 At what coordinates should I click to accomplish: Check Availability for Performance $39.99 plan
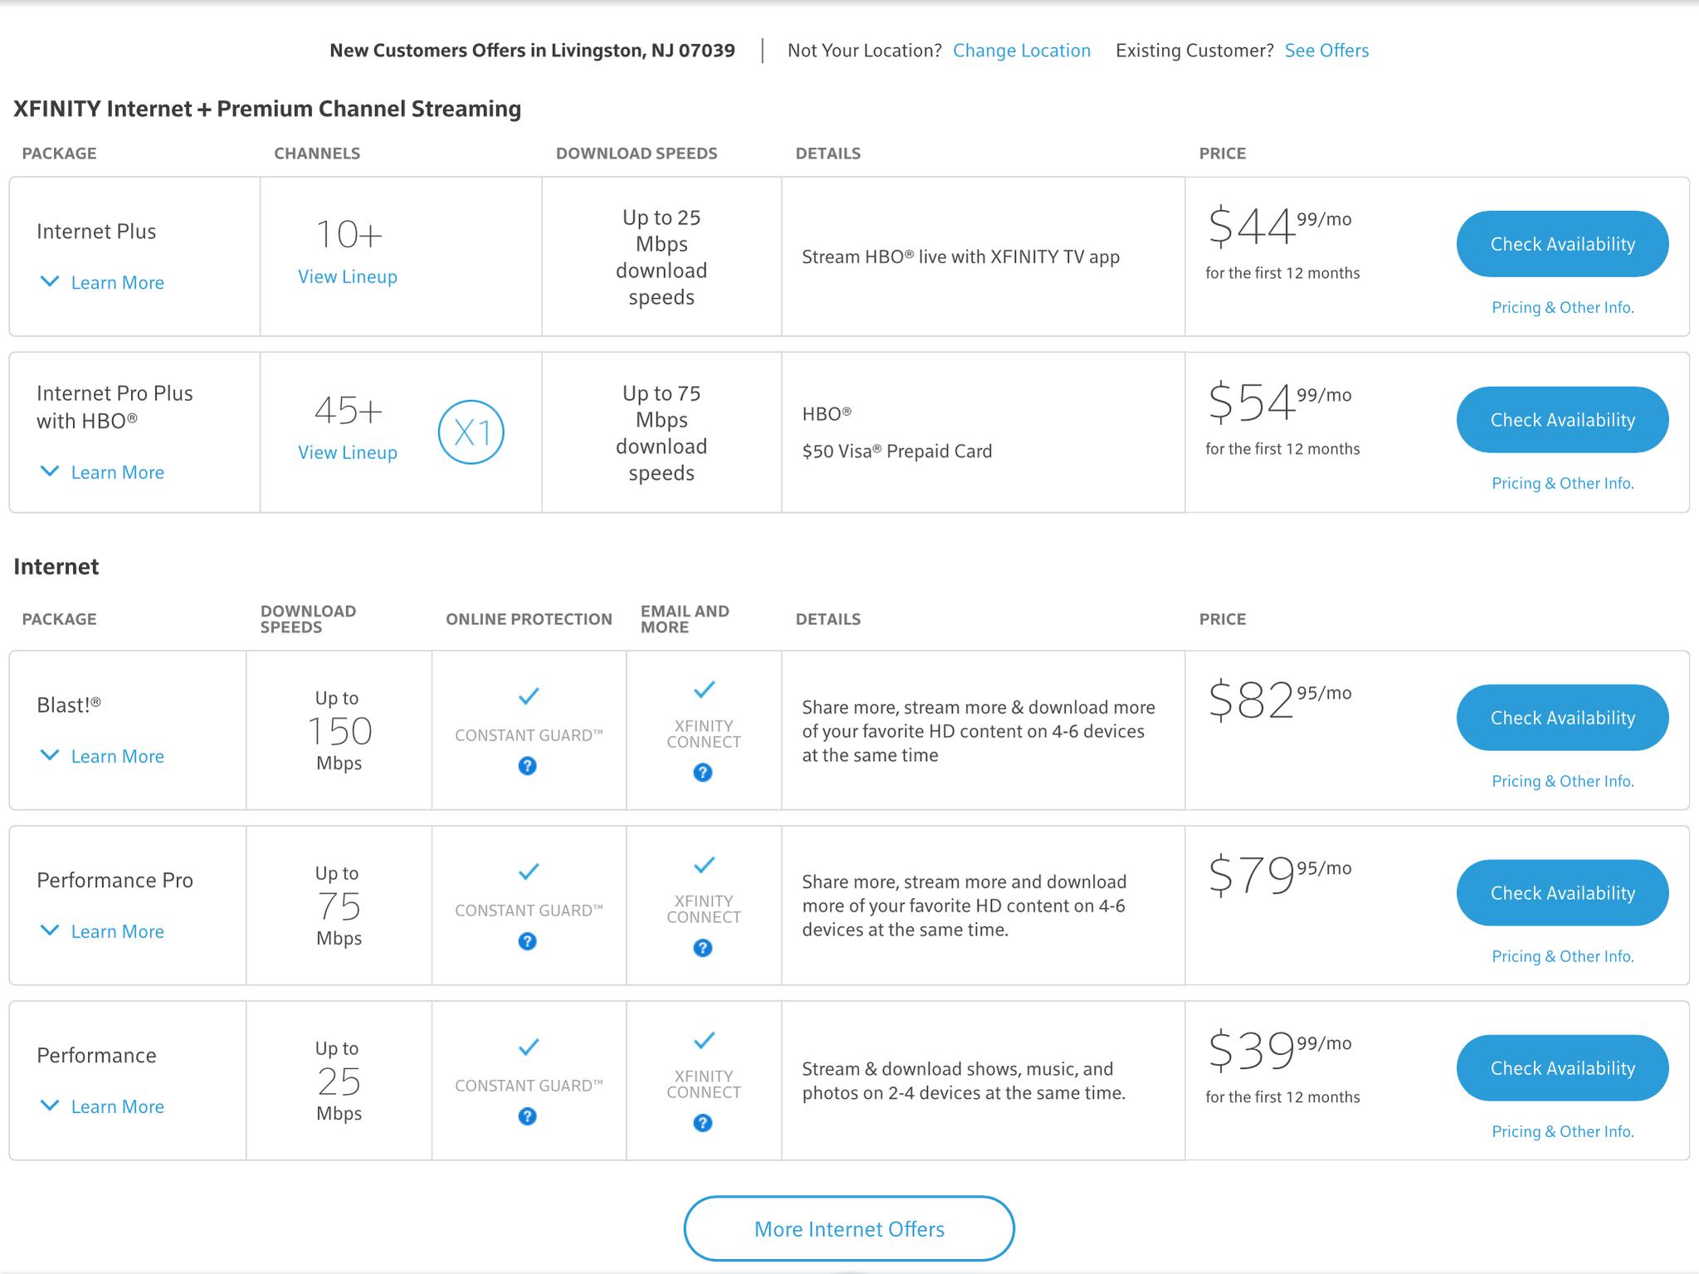pos(1562,1068)
